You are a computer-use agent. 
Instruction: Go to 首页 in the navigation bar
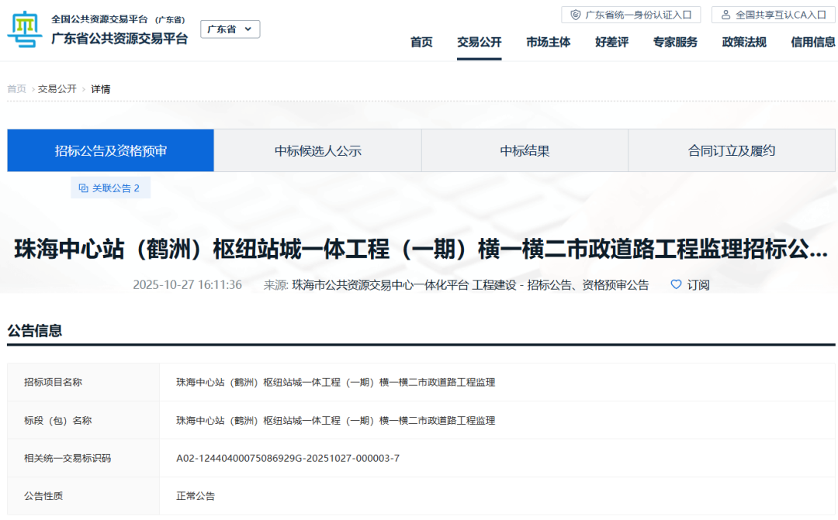421,42
